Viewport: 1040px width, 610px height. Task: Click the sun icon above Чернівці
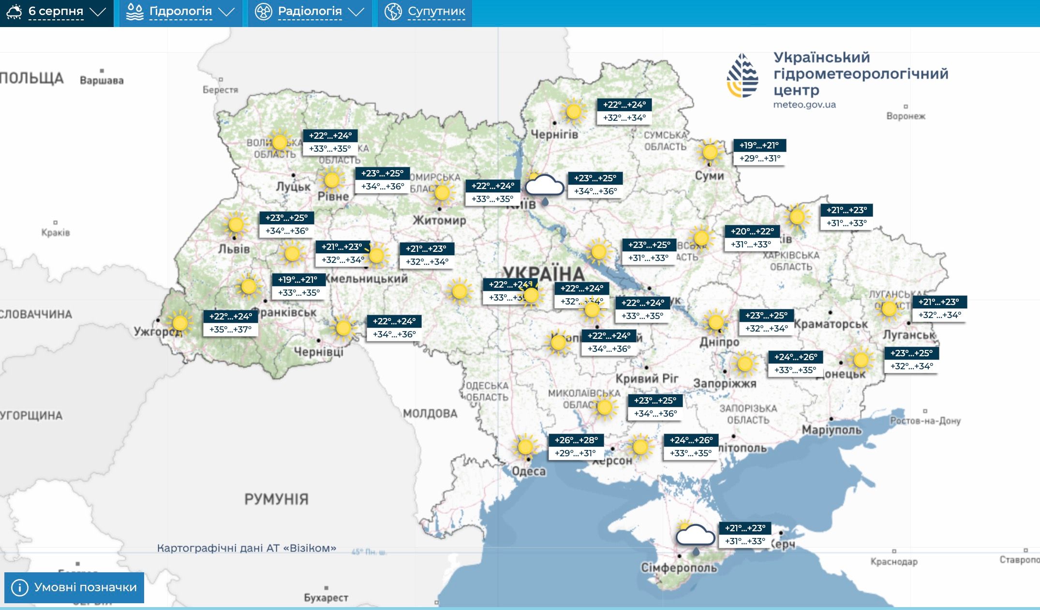coord(343,328)
